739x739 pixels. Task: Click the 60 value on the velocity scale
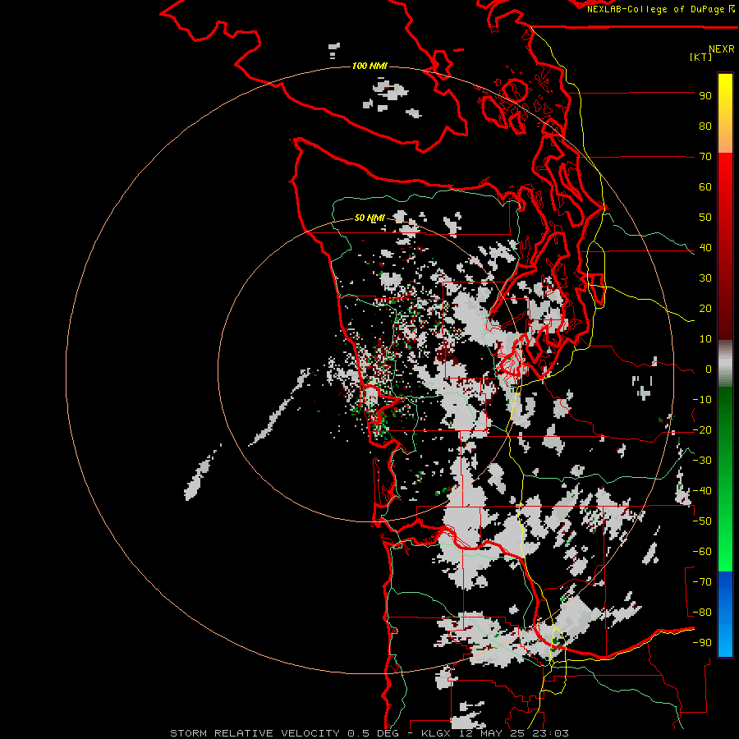(x=705, y=187)
